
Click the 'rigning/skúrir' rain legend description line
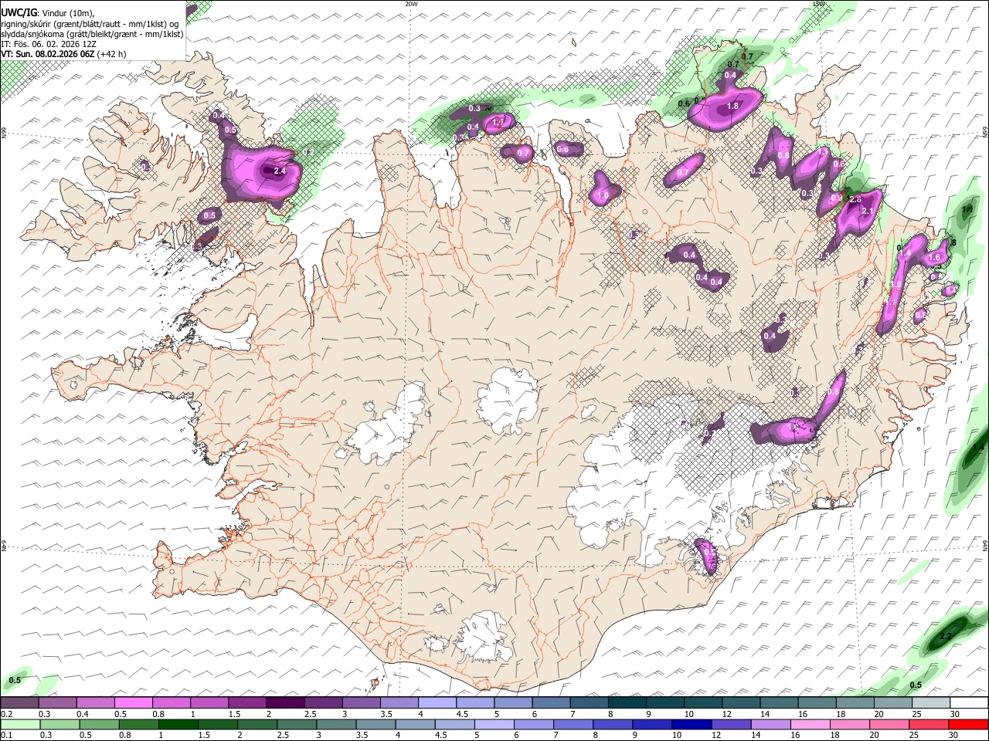(90, 24)
